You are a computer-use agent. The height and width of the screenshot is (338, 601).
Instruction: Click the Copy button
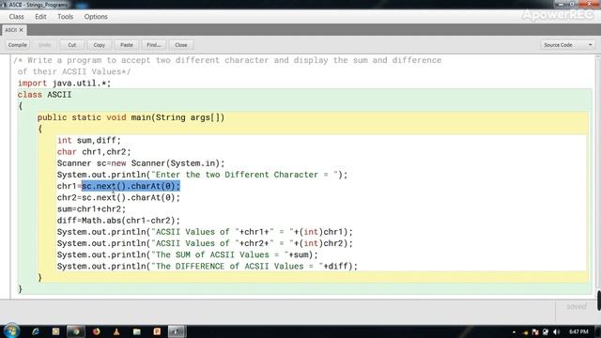(x=100, y=45)
